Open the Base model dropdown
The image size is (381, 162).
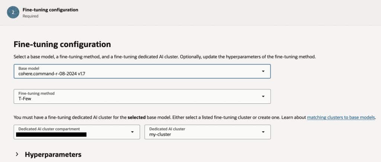click(141, 71)
